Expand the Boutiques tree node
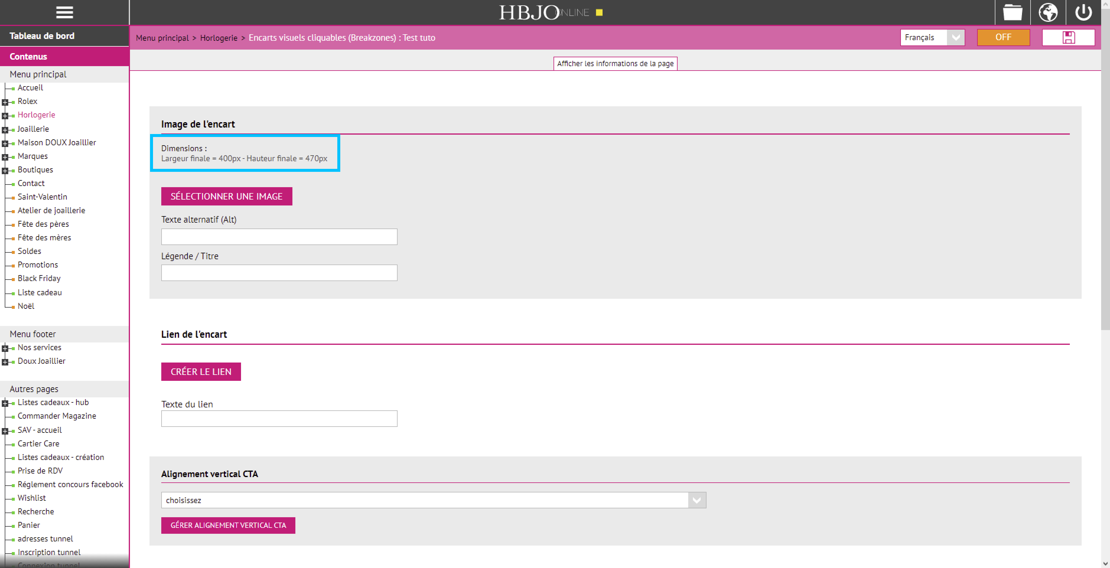 pyautogui.click(x=5, y=171)
